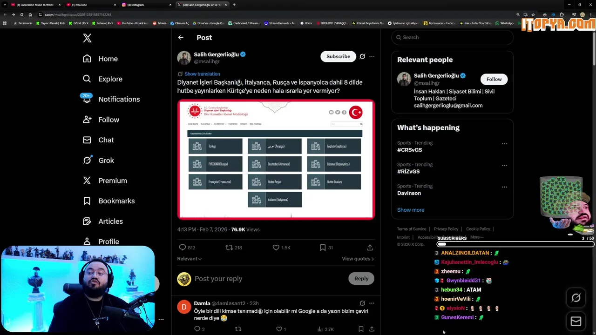Click Grok icon next to Subscribe button
The width and height of the screenshot is (596, 335).
[x=362, y=56]
